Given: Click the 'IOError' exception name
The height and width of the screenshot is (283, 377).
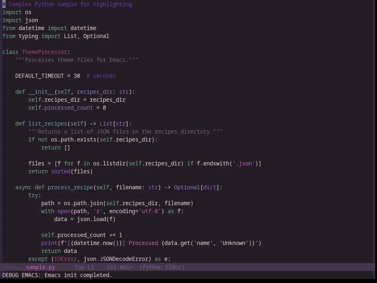Looking at the screenshot, I should pos(65,259).
